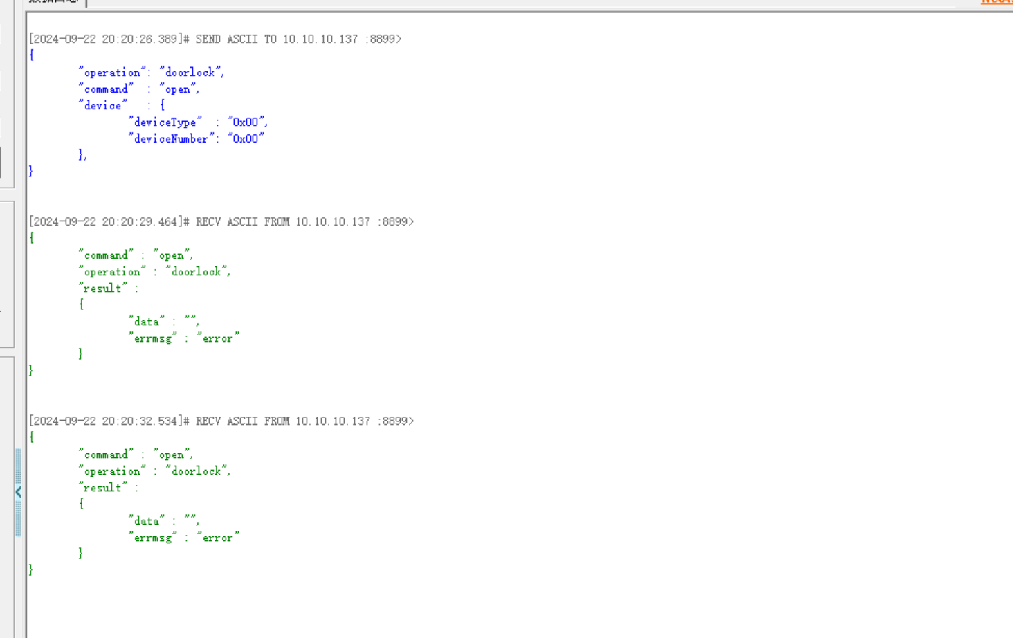
Task: Click the "device" : { line
Action: [x=122, y=106]
